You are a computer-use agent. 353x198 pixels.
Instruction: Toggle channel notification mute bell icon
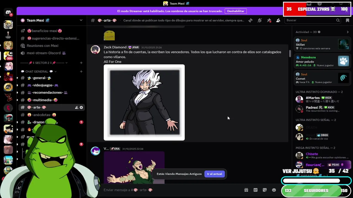[x=260, y=20]
